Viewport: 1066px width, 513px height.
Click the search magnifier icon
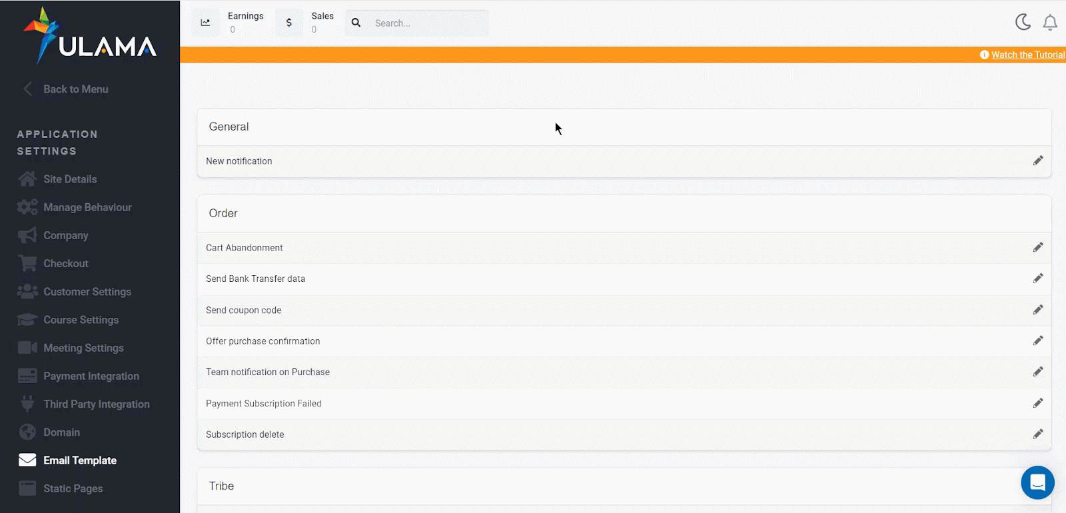tap(356, 23)
